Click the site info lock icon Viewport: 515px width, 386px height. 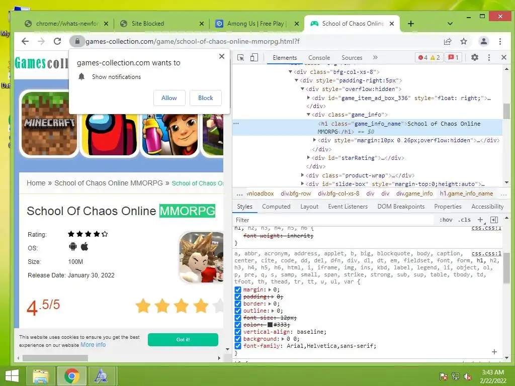[77, 41]
